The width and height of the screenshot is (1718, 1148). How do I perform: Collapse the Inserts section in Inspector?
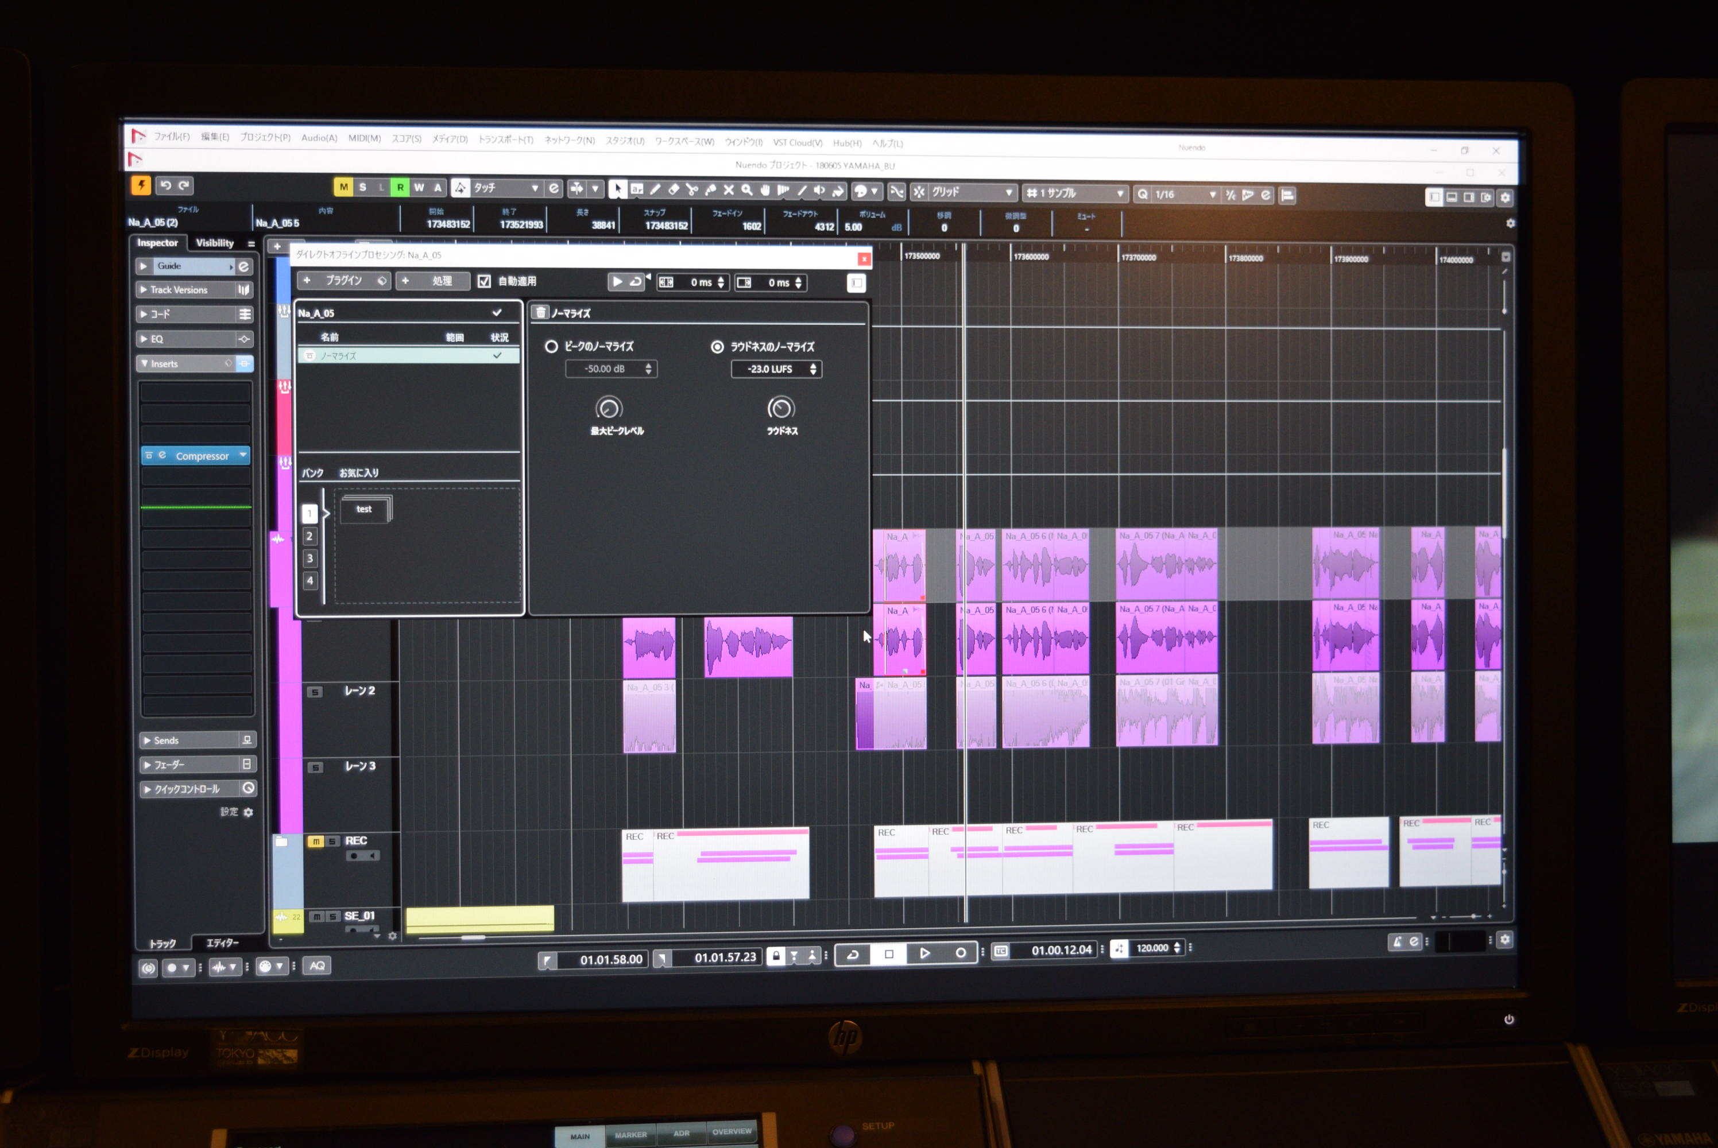point(144,363)
